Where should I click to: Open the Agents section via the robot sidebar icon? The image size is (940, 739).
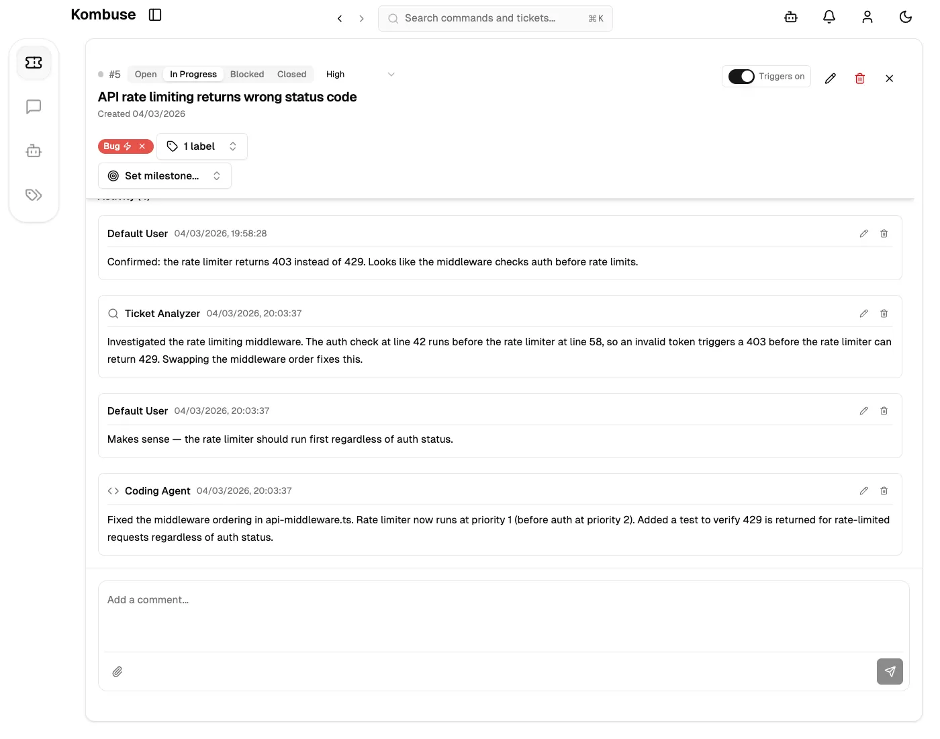(34, 150)
